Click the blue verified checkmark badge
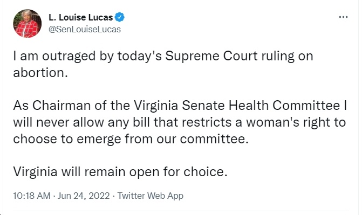Viewport: 362px width, 215px height. pyautogui.click(x=120, y=17)
